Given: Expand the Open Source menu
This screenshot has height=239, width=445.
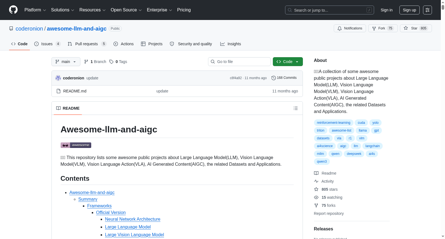Looking at the screenshot, I should [126, 10].
